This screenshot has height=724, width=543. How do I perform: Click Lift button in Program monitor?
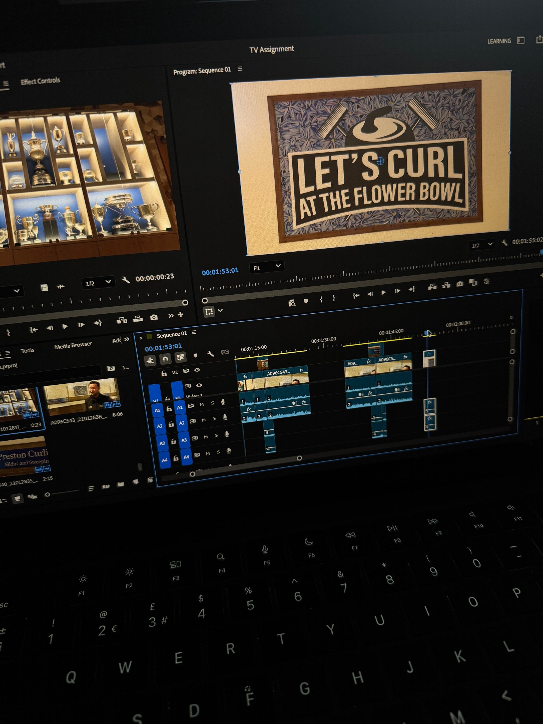pos(432,287)
